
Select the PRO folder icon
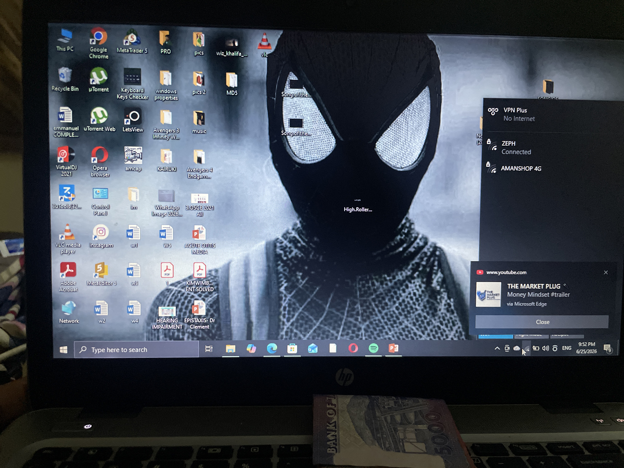[165, 42]
